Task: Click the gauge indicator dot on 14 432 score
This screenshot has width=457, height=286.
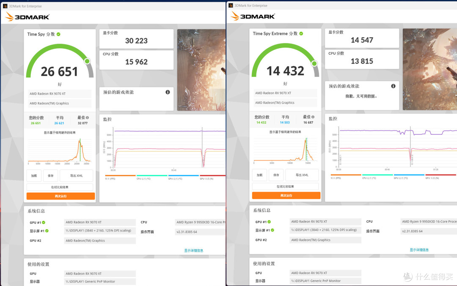Action: 314,63
